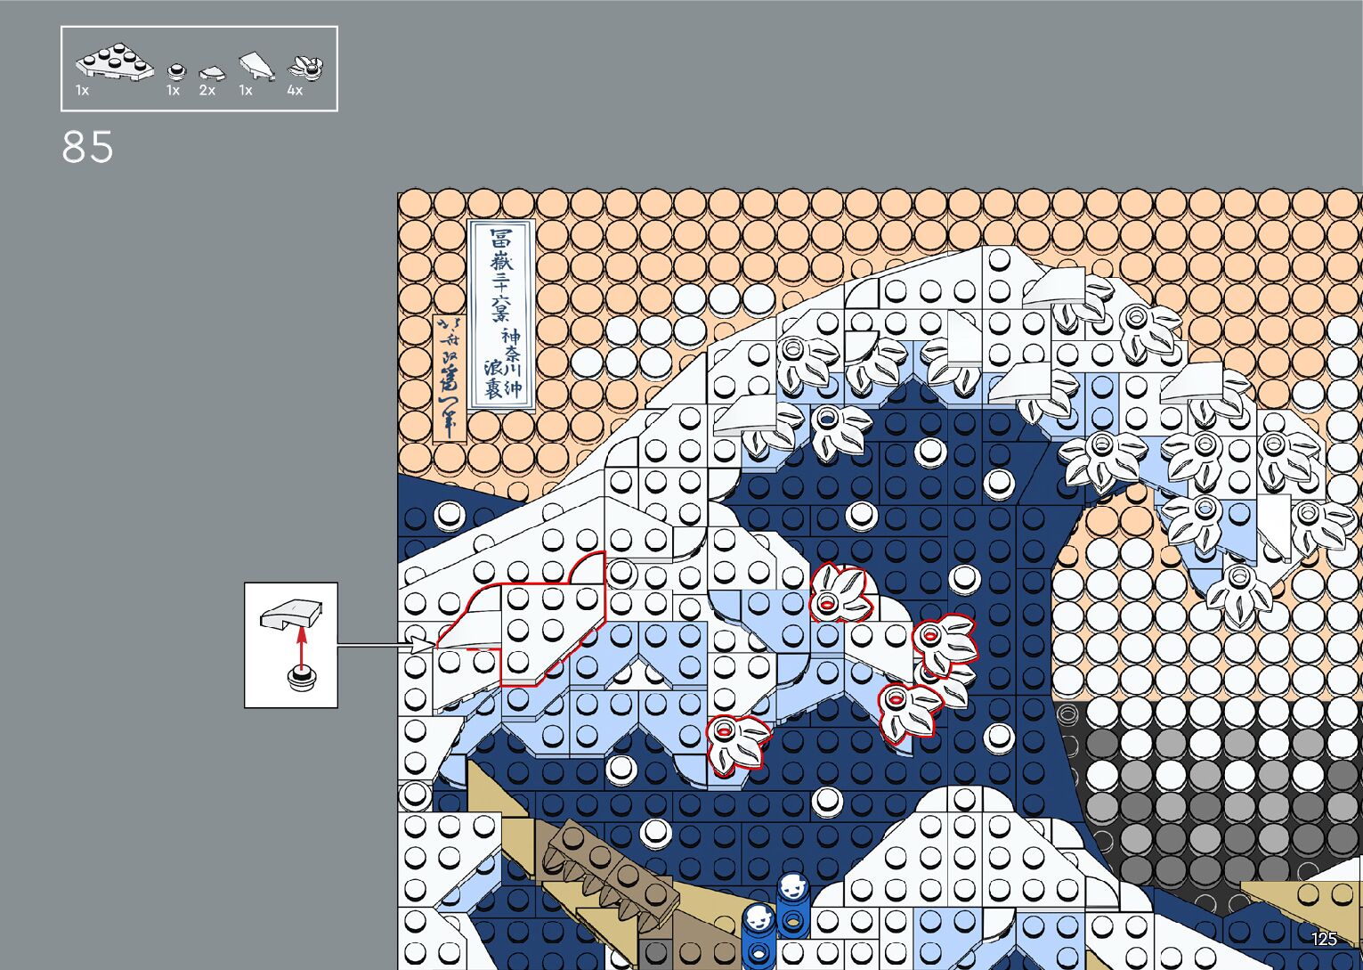Click the wedge tile in the sub-assembly callout
The height and width of the screenshot is (970, 1363).
(x=290, y=613)
